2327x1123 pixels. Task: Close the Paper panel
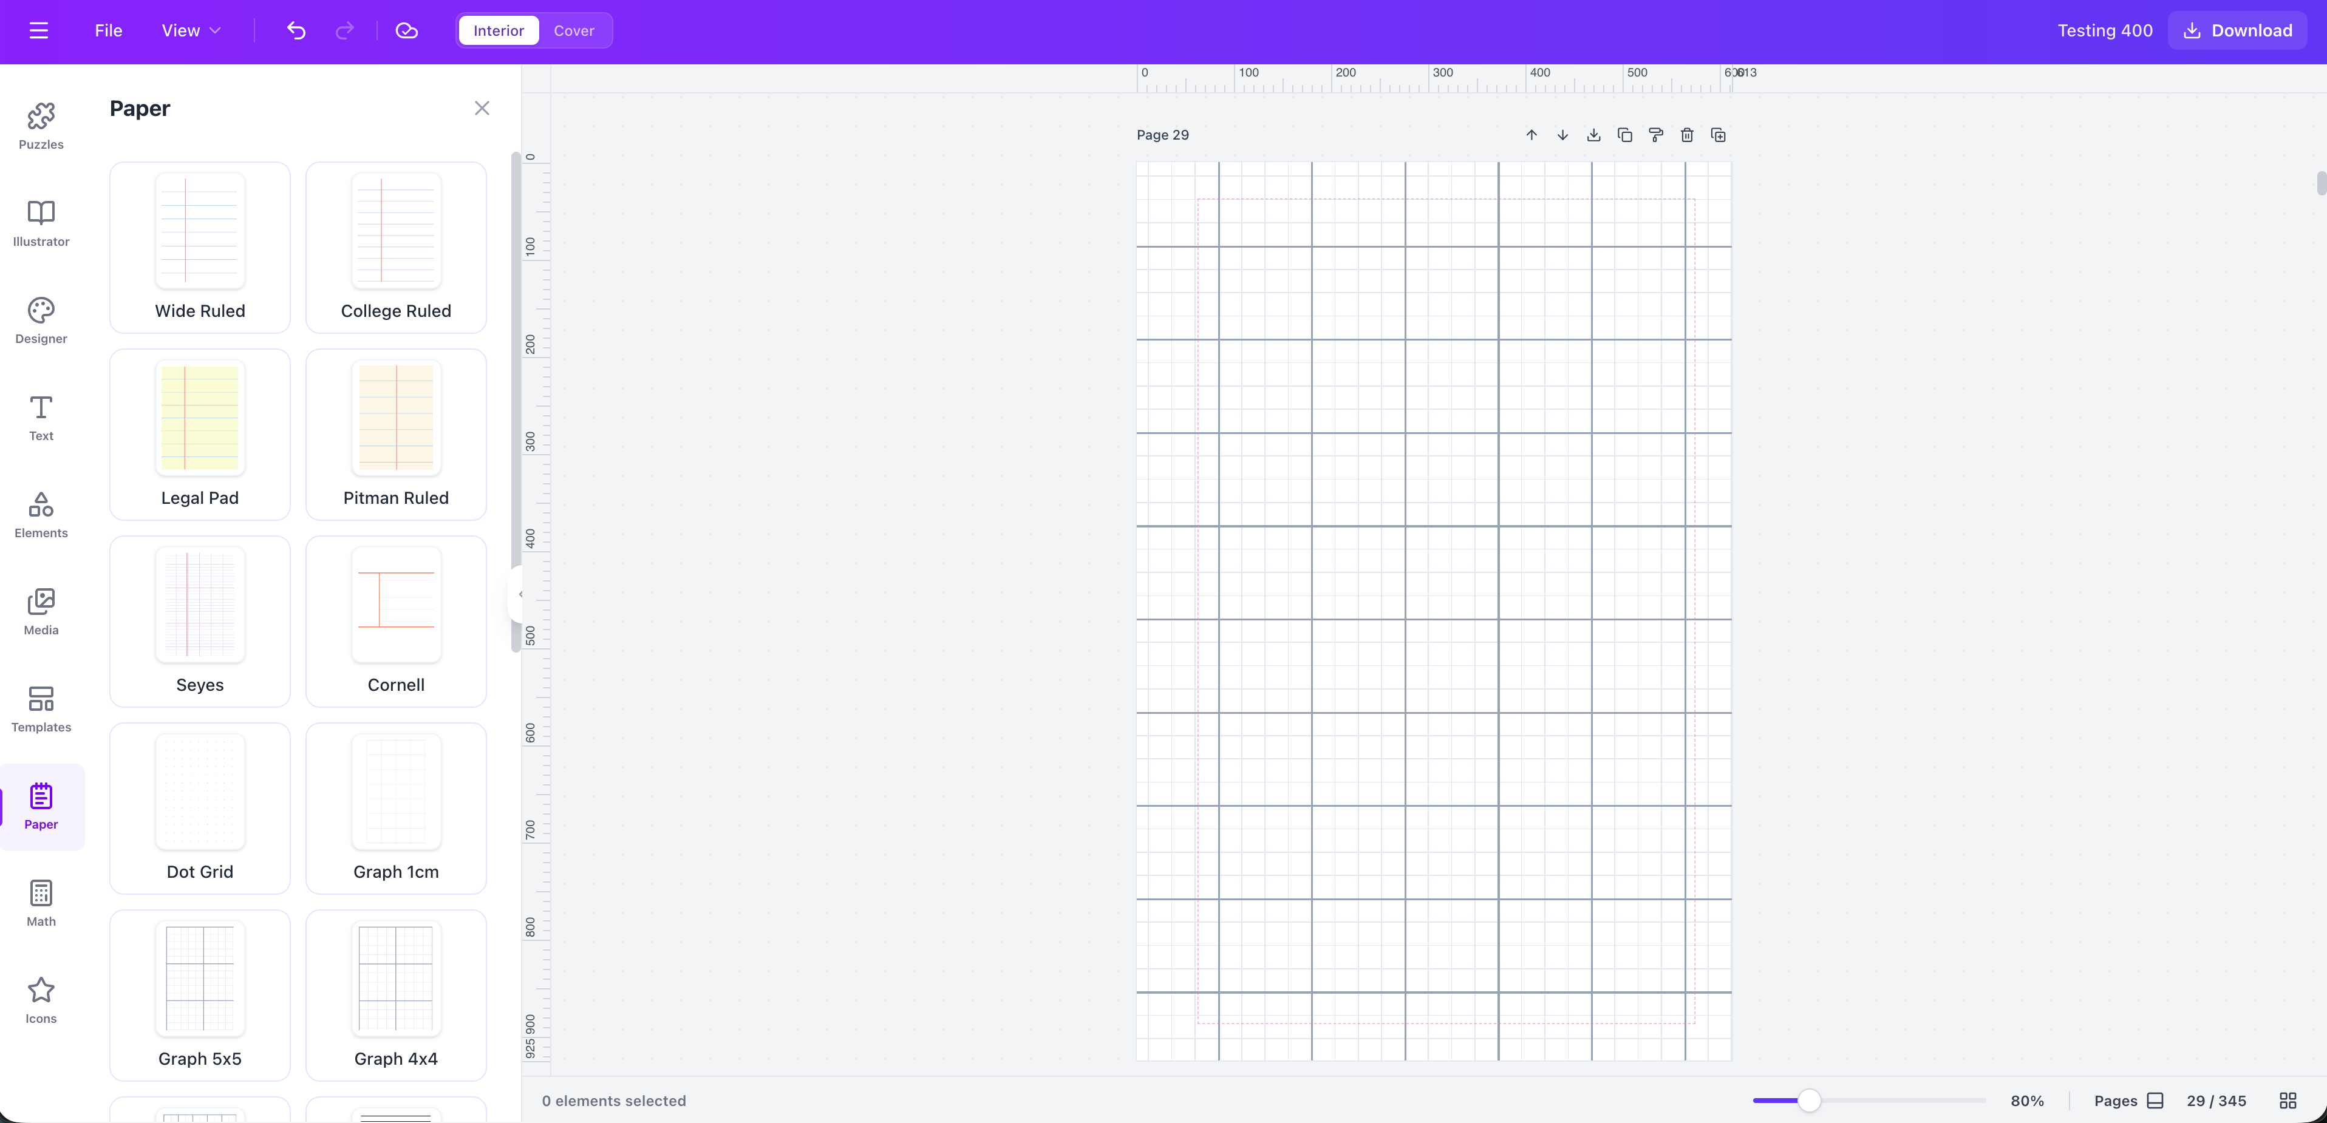(482, 107)
